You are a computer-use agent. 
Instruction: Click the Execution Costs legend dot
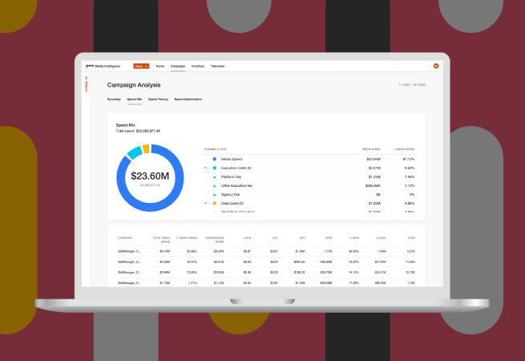click(x=215, y=168)
